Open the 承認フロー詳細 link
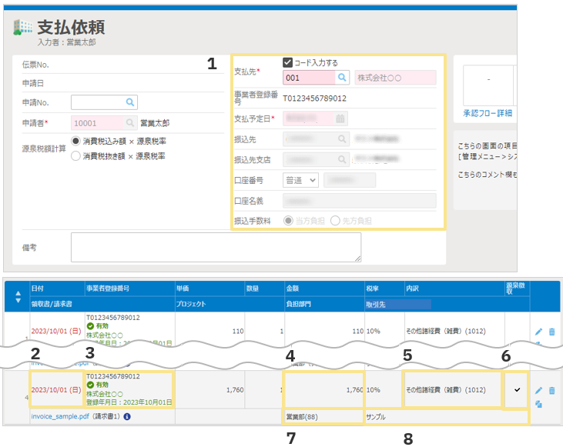 488,113
